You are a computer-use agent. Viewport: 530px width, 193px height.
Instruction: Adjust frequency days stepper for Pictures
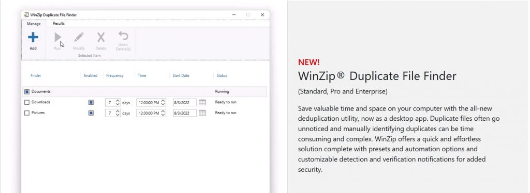click(x=117, y=113)
